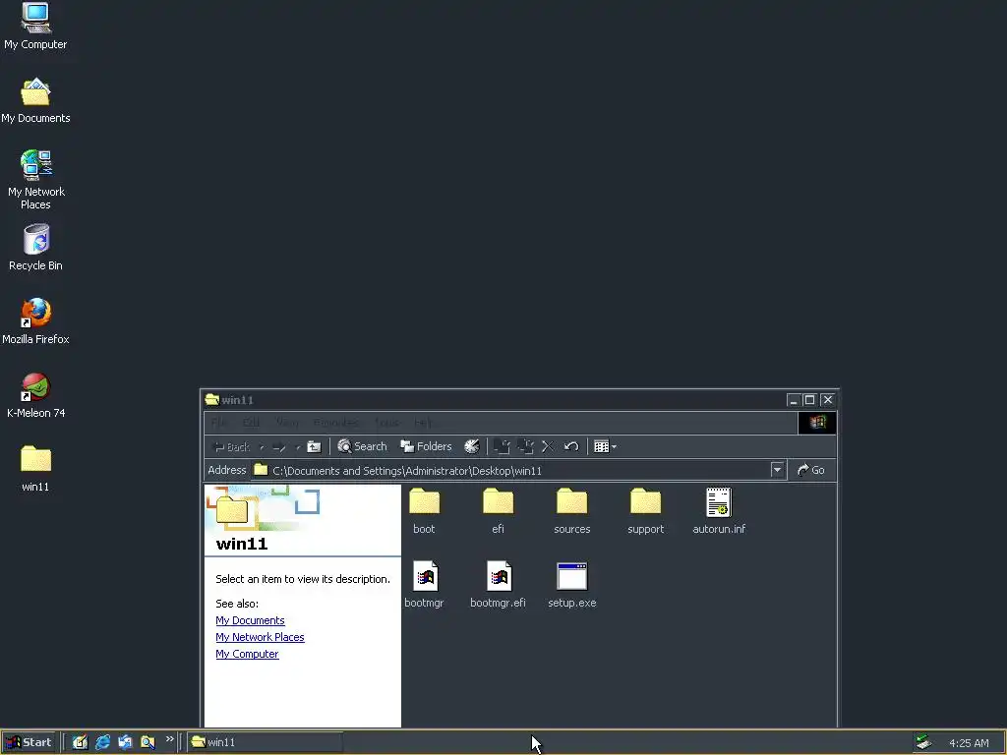1007x755 pixels.
Task: Open the Tools menu
Action: pos(386,423)
